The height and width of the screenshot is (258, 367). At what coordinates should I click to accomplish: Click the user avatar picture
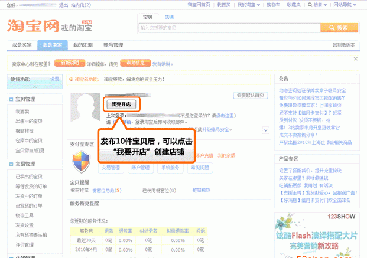[85, 107]
